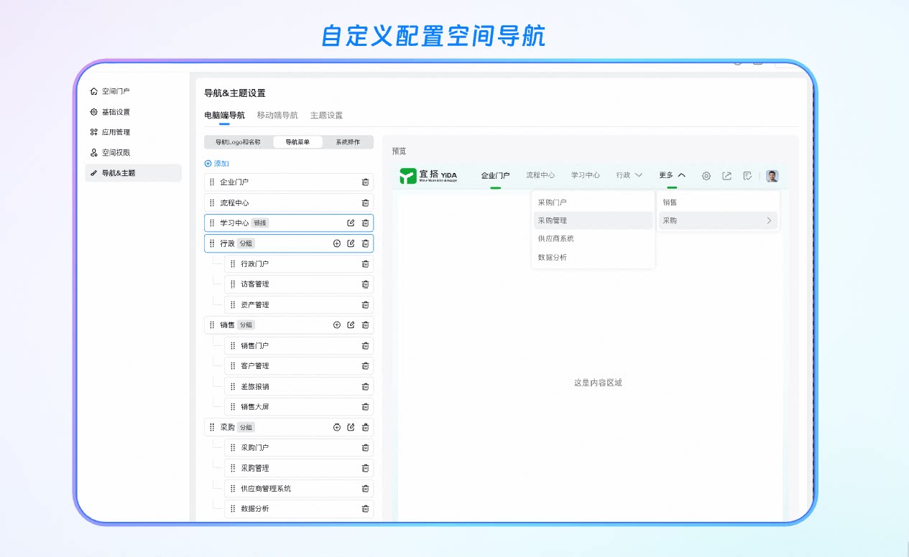
Task: Select 导航Logo和名称 segment
Action: (x=238, y=142)
